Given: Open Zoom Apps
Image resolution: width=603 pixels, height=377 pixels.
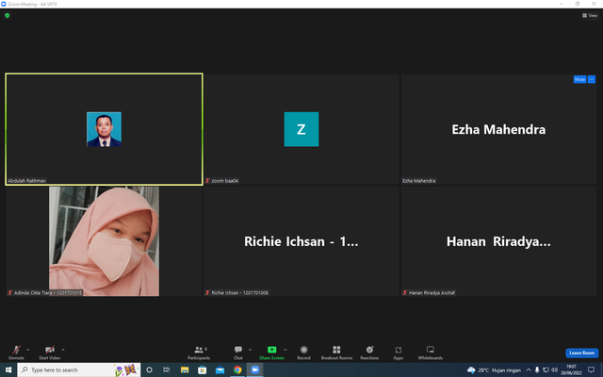Looking at the screenshot, I should 398,352.
